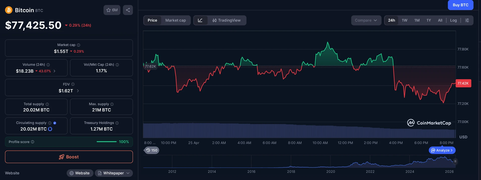Pause chart with the pause handle icon
The width and height of the screenshot is (481, 180).
coord(455,161)
